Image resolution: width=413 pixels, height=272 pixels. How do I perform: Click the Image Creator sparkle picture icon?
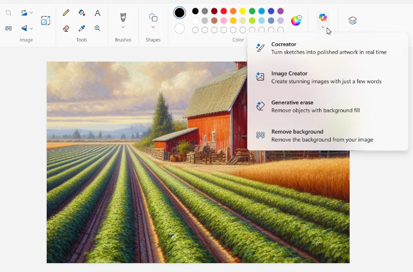point(260,76)
